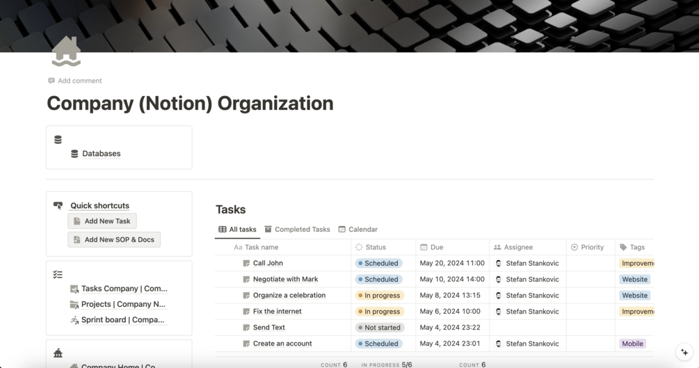Click Stefan Stankovic avatar in Fix the internet row
Image resolution: width=699 pixels, height=368 pixels.
point(499,312)
